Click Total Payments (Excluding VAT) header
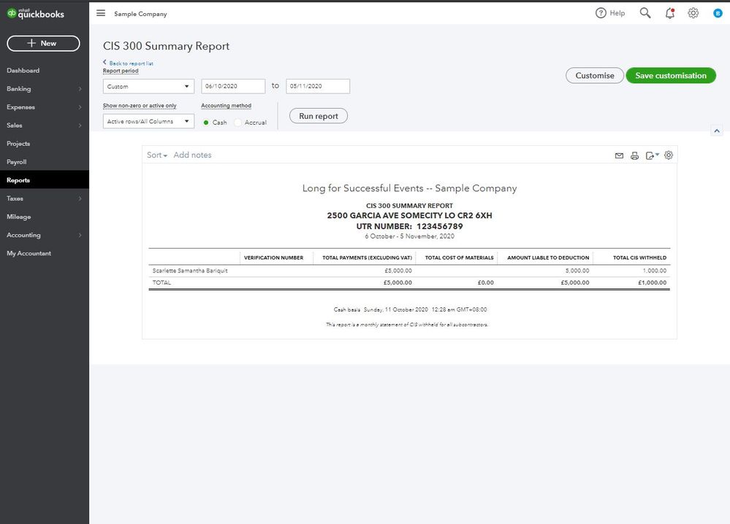Image resolution: width=730 pixels, height=524 pixels. pyautogui.click(x=368, y=258)
